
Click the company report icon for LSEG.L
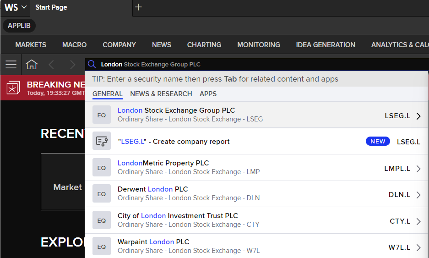coord(102,141)
